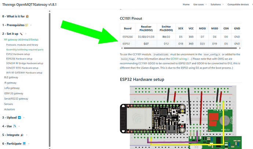Click the sidebar vertical scrollbar

click(49, 80)
